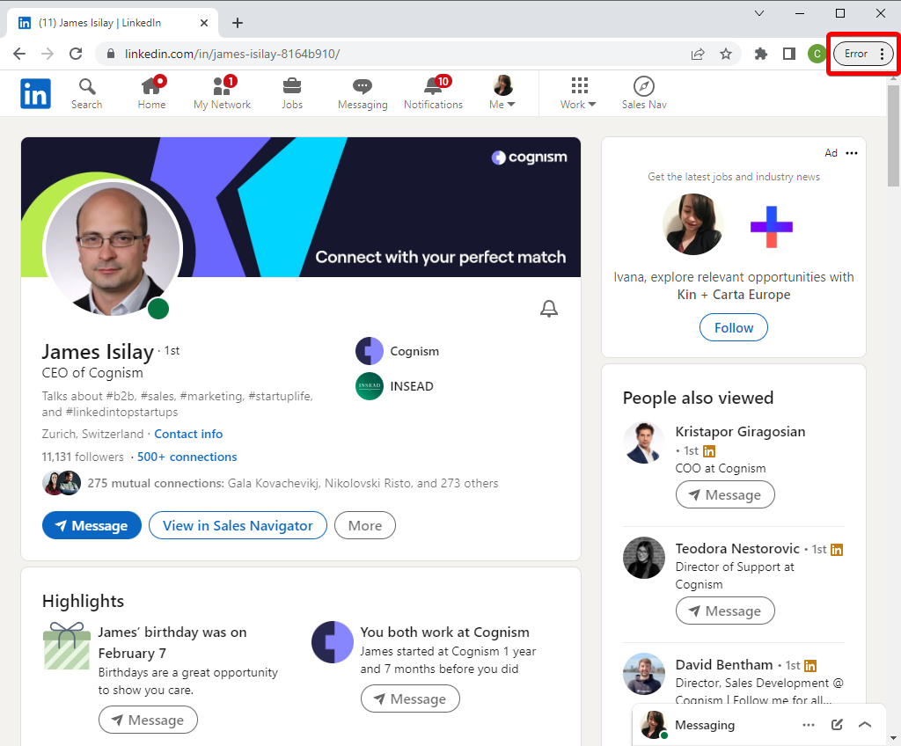
Task: Open Messaging overlay options ellipsis
Action: (x=809, y=725)
